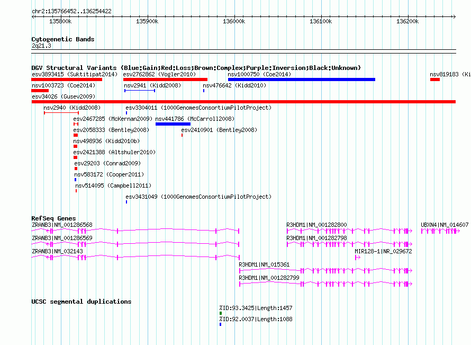
Task: Select the esv2421388 (Altshuler2010) label
Action: 114,152
